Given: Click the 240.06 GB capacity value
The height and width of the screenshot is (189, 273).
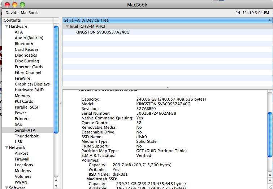Looking at the screenshot, I should (x=171, y=99).
